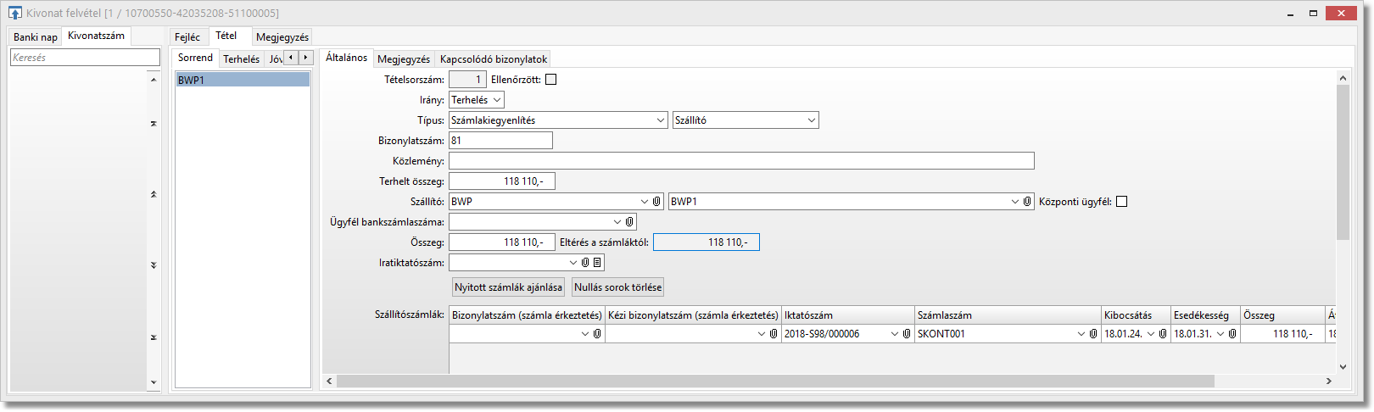The height and width of the screenshot is (412, 1374).
Task: Click paperclip icon next to Ügyfél bankszámlaszáma
Action: [x=629, y=222]
